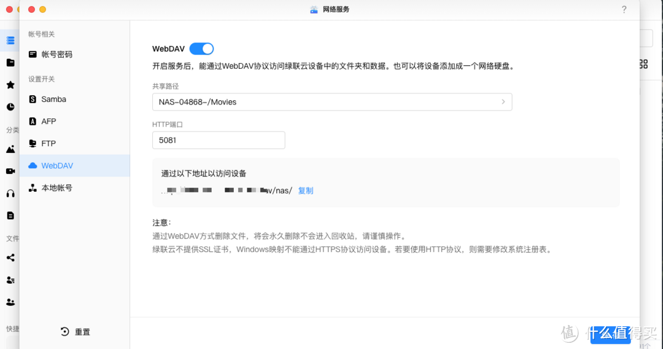Click the 网络服务 window title icon
The width and height of the screenshot is (663, 349).
(314, 9)
